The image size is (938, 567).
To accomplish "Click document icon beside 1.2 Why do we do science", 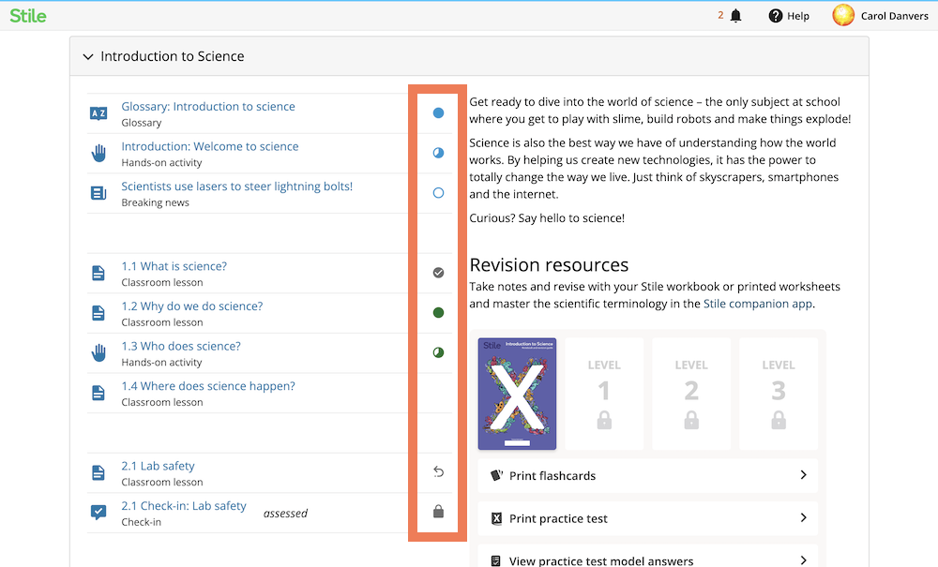I will click(x=98, y=313).
